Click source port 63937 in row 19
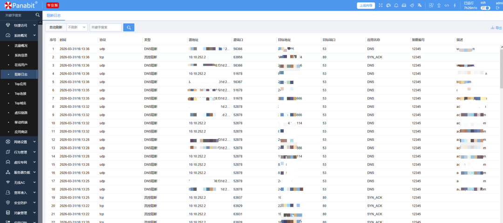Viewport: 503px width, 223px height. 238,197
